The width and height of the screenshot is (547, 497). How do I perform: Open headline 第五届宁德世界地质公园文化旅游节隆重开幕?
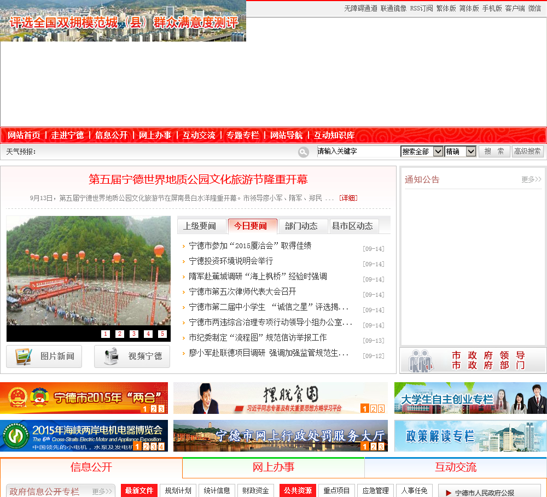(x=198, y=179)
